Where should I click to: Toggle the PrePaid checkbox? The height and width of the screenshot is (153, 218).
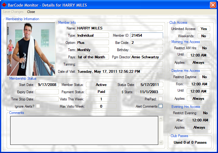tap(160, 99)
